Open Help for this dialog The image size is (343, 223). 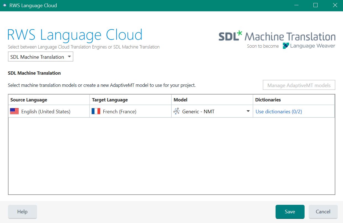pyautogui.click(x=22, y=211)
